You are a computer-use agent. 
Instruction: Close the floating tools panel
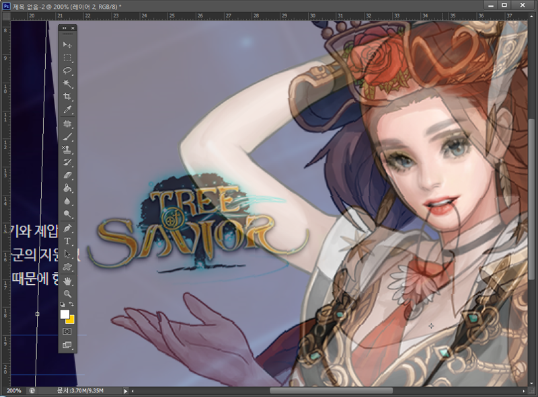tap(73, 28)
